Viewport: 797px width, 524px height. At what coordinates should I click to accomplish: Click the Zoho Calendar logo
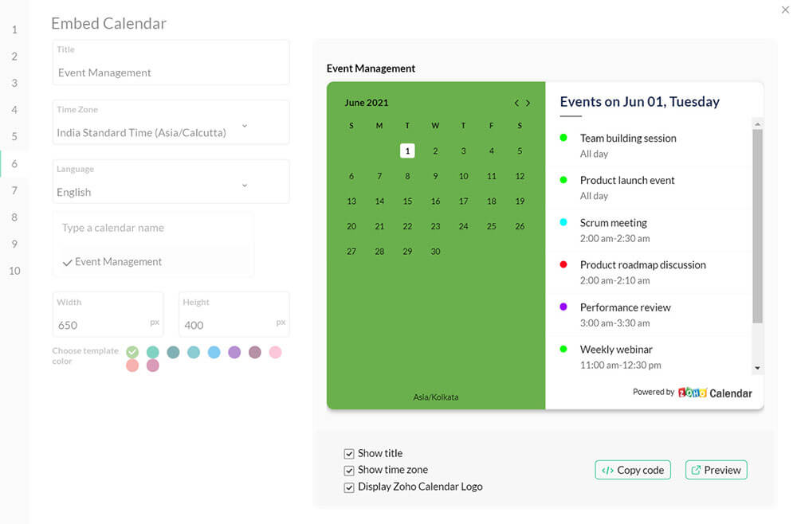coord(714,393)
